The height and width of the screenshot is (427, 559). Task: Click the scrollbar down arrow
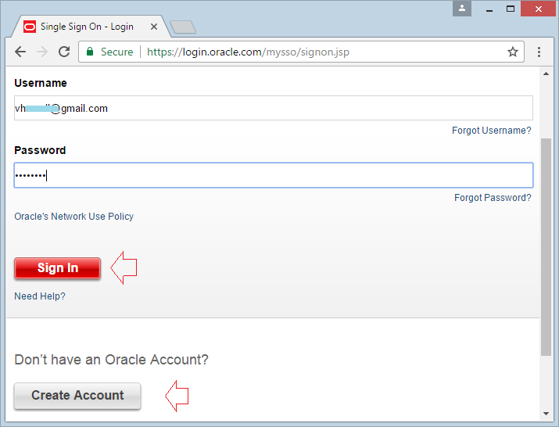(546, 414)
